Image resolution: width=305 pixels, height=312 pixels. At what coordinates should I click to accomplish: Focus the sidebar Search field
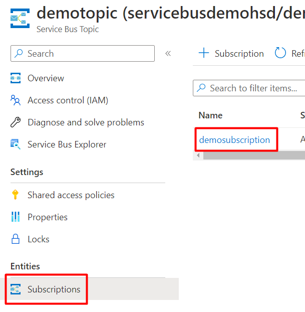point(83,53)
